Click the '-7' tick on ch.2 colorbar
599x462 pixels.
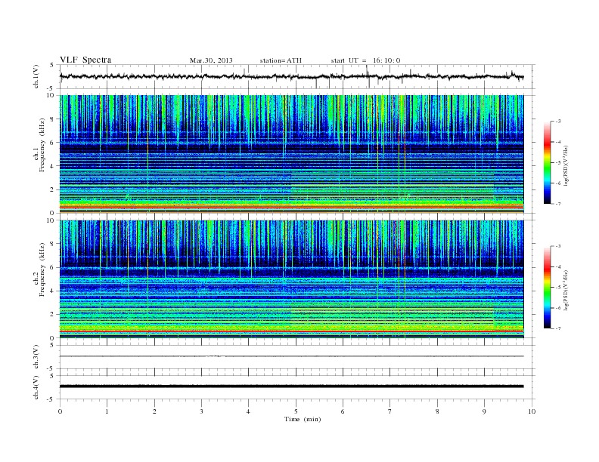click(558, 328)
